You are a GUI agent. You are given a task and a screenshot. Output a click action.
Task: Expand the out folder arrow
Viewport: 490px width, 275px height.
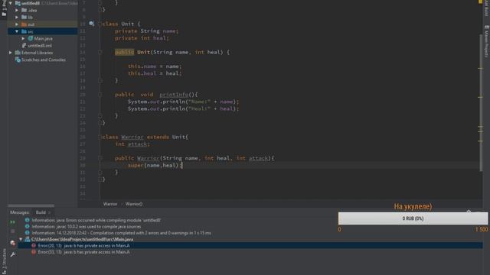pos(17,24)
